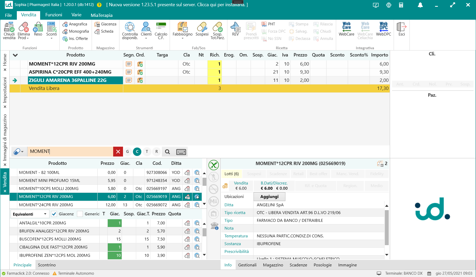
Task: Open the Posologie info tab
Action: [x=322, y=265]
